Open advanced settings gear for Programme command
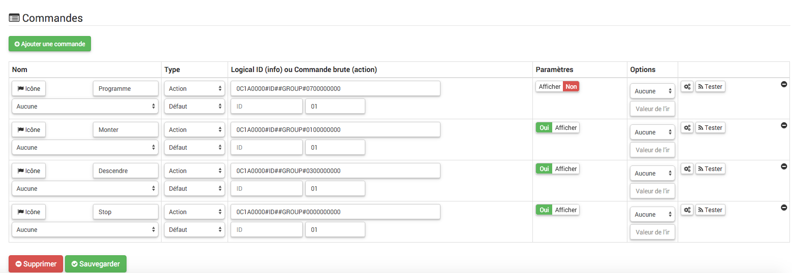 (687, 87)
